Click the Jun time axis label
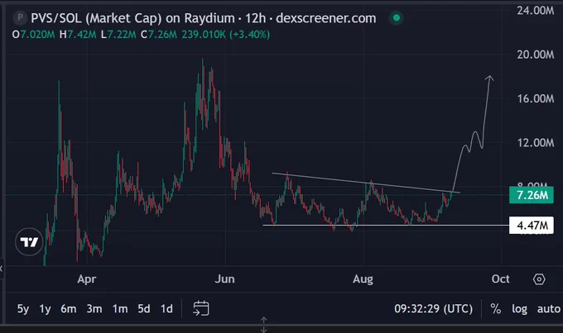Viewport: 563px width, 333px height. pos(224,278)
